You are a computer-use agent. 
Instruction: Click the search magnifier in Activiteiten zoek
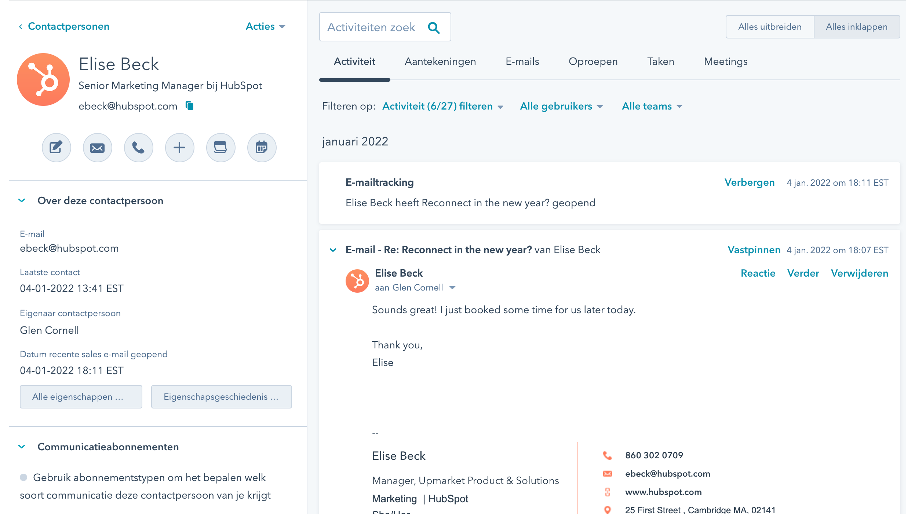(434, 27)
